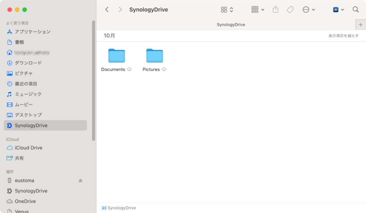The height and width of the screenshot is (213, 366).
Task: Add a new tab with the plus button
Action: click(x=361, y=25)
